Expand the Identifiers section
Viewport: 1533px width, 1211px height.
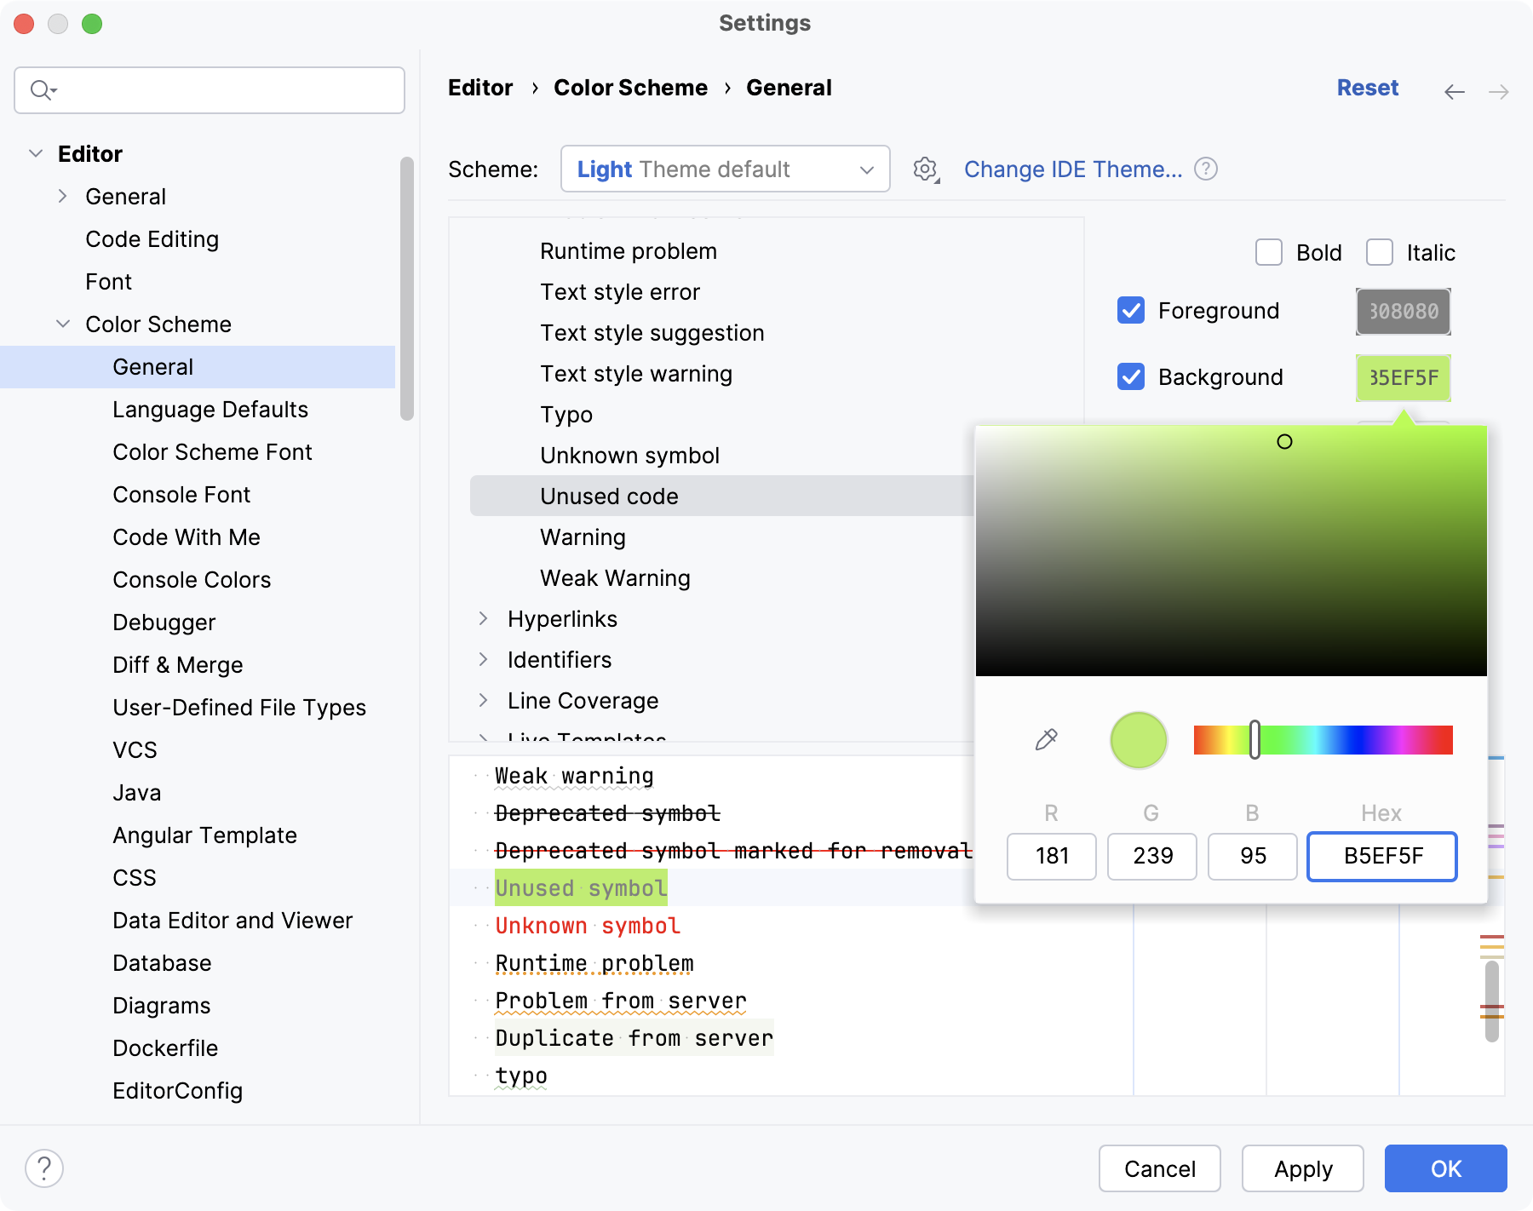coord(484,659)
